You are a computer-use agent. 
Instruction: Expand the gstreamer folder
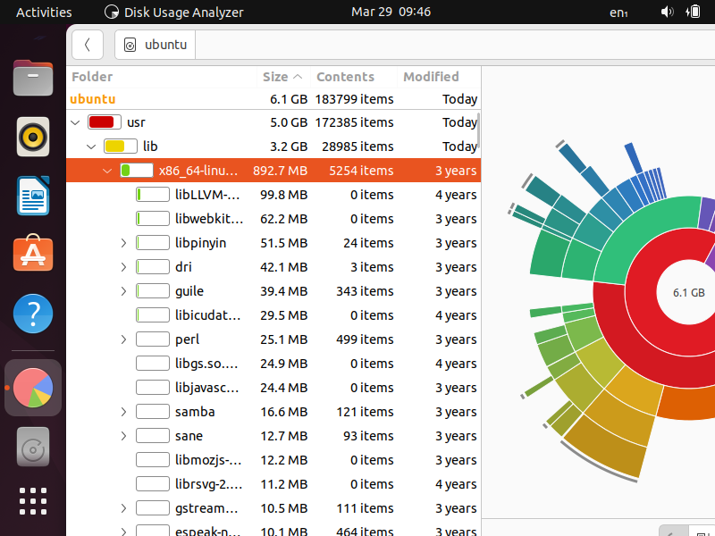coord(123,508)
